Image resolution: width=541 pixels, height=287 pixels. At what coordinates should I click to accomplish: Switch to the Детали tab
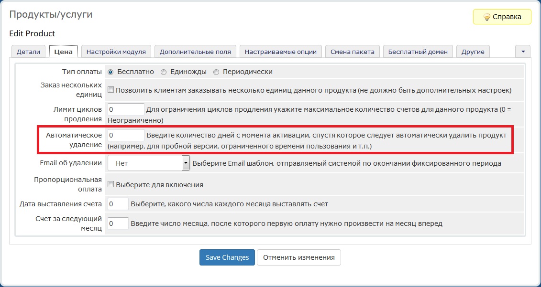coord(28,52)
